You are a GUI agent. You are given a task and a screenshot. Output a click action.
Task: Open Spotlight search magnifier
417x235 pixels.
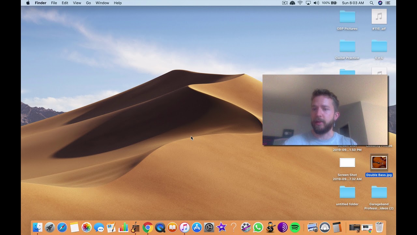pyautogui.click(x=372, y=3)
